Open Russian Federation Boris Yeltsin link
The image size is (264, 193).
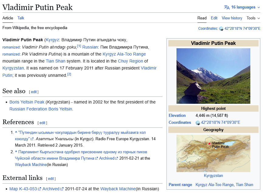coord(41,109)
